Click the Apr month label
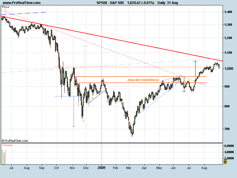The width and height of the screenshot is (237, 178). pos(144,168)
